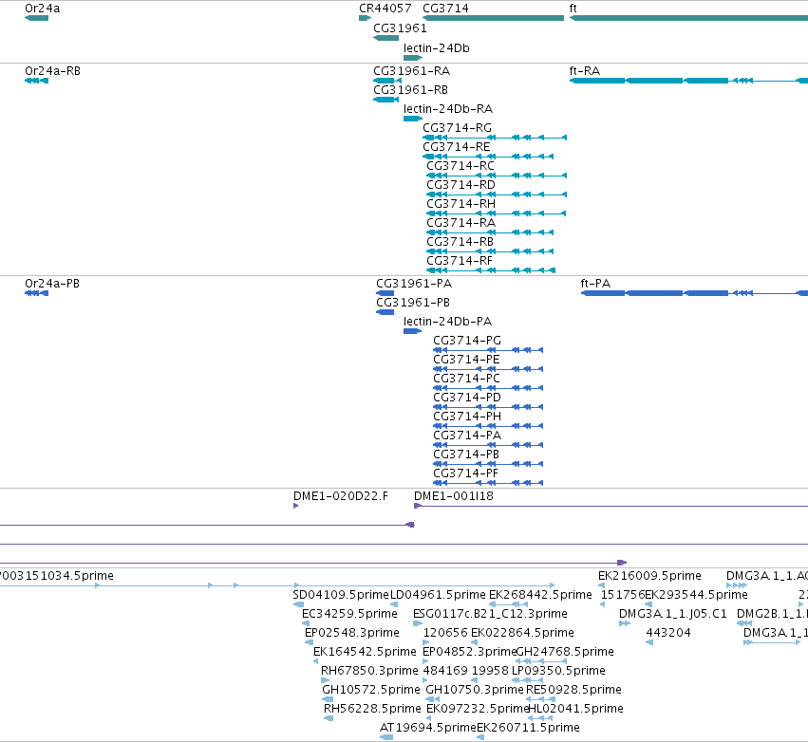Click the 484169 EST label
Screen dimensions: 808x742
coord(445,671)
